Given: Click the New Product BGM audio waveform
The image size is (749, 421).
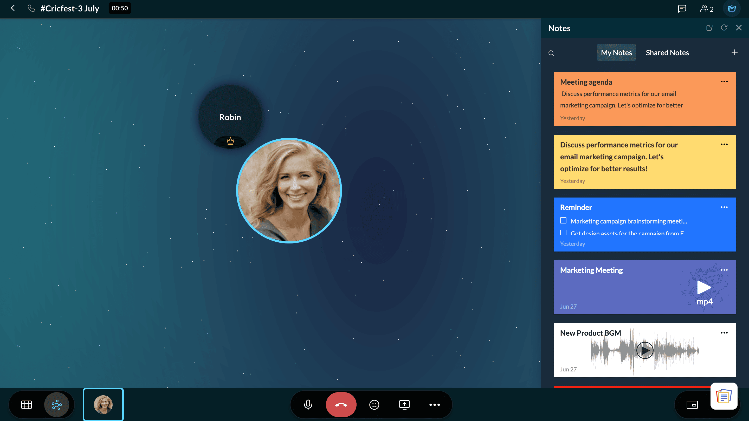Looking at the screenshot, I should 645,350.
